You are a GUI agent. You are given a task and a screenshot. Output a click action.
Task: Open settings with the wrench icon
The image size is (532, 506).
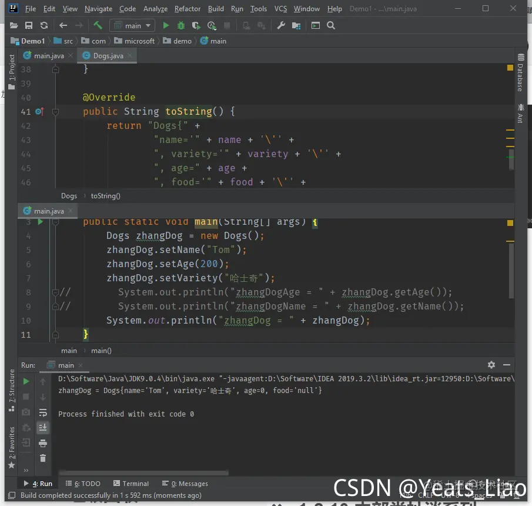[281, 25]
